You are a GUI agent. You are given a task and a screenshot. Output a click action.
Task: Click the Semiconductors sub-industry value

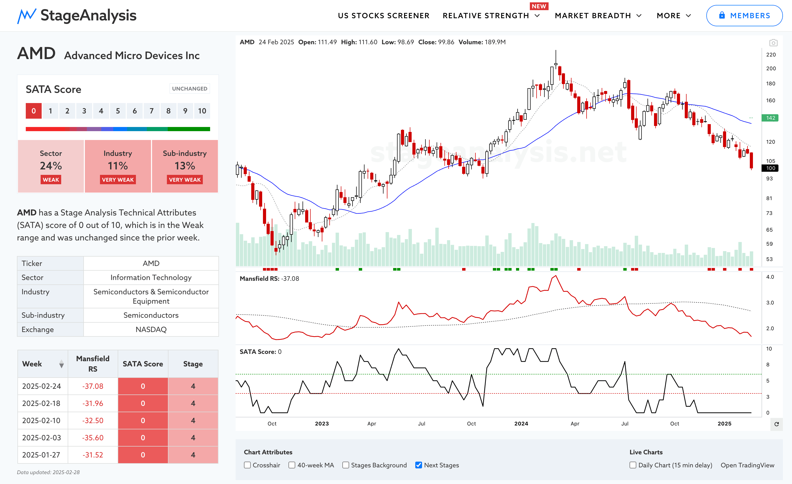151,315
